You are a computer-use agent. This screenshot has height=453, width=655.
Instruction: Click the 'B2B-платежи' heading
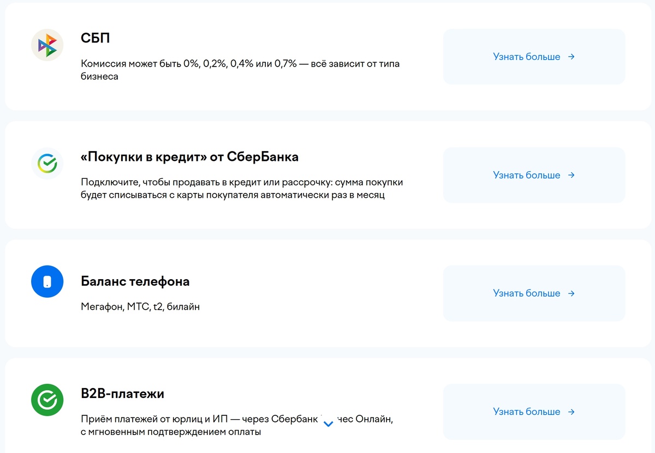(122, 394)
